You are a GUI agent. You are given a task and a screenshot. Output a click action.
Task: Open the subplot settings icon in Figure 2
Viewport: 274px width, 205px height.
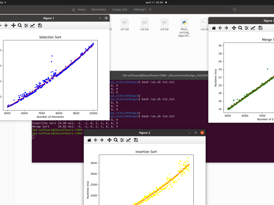122,140
